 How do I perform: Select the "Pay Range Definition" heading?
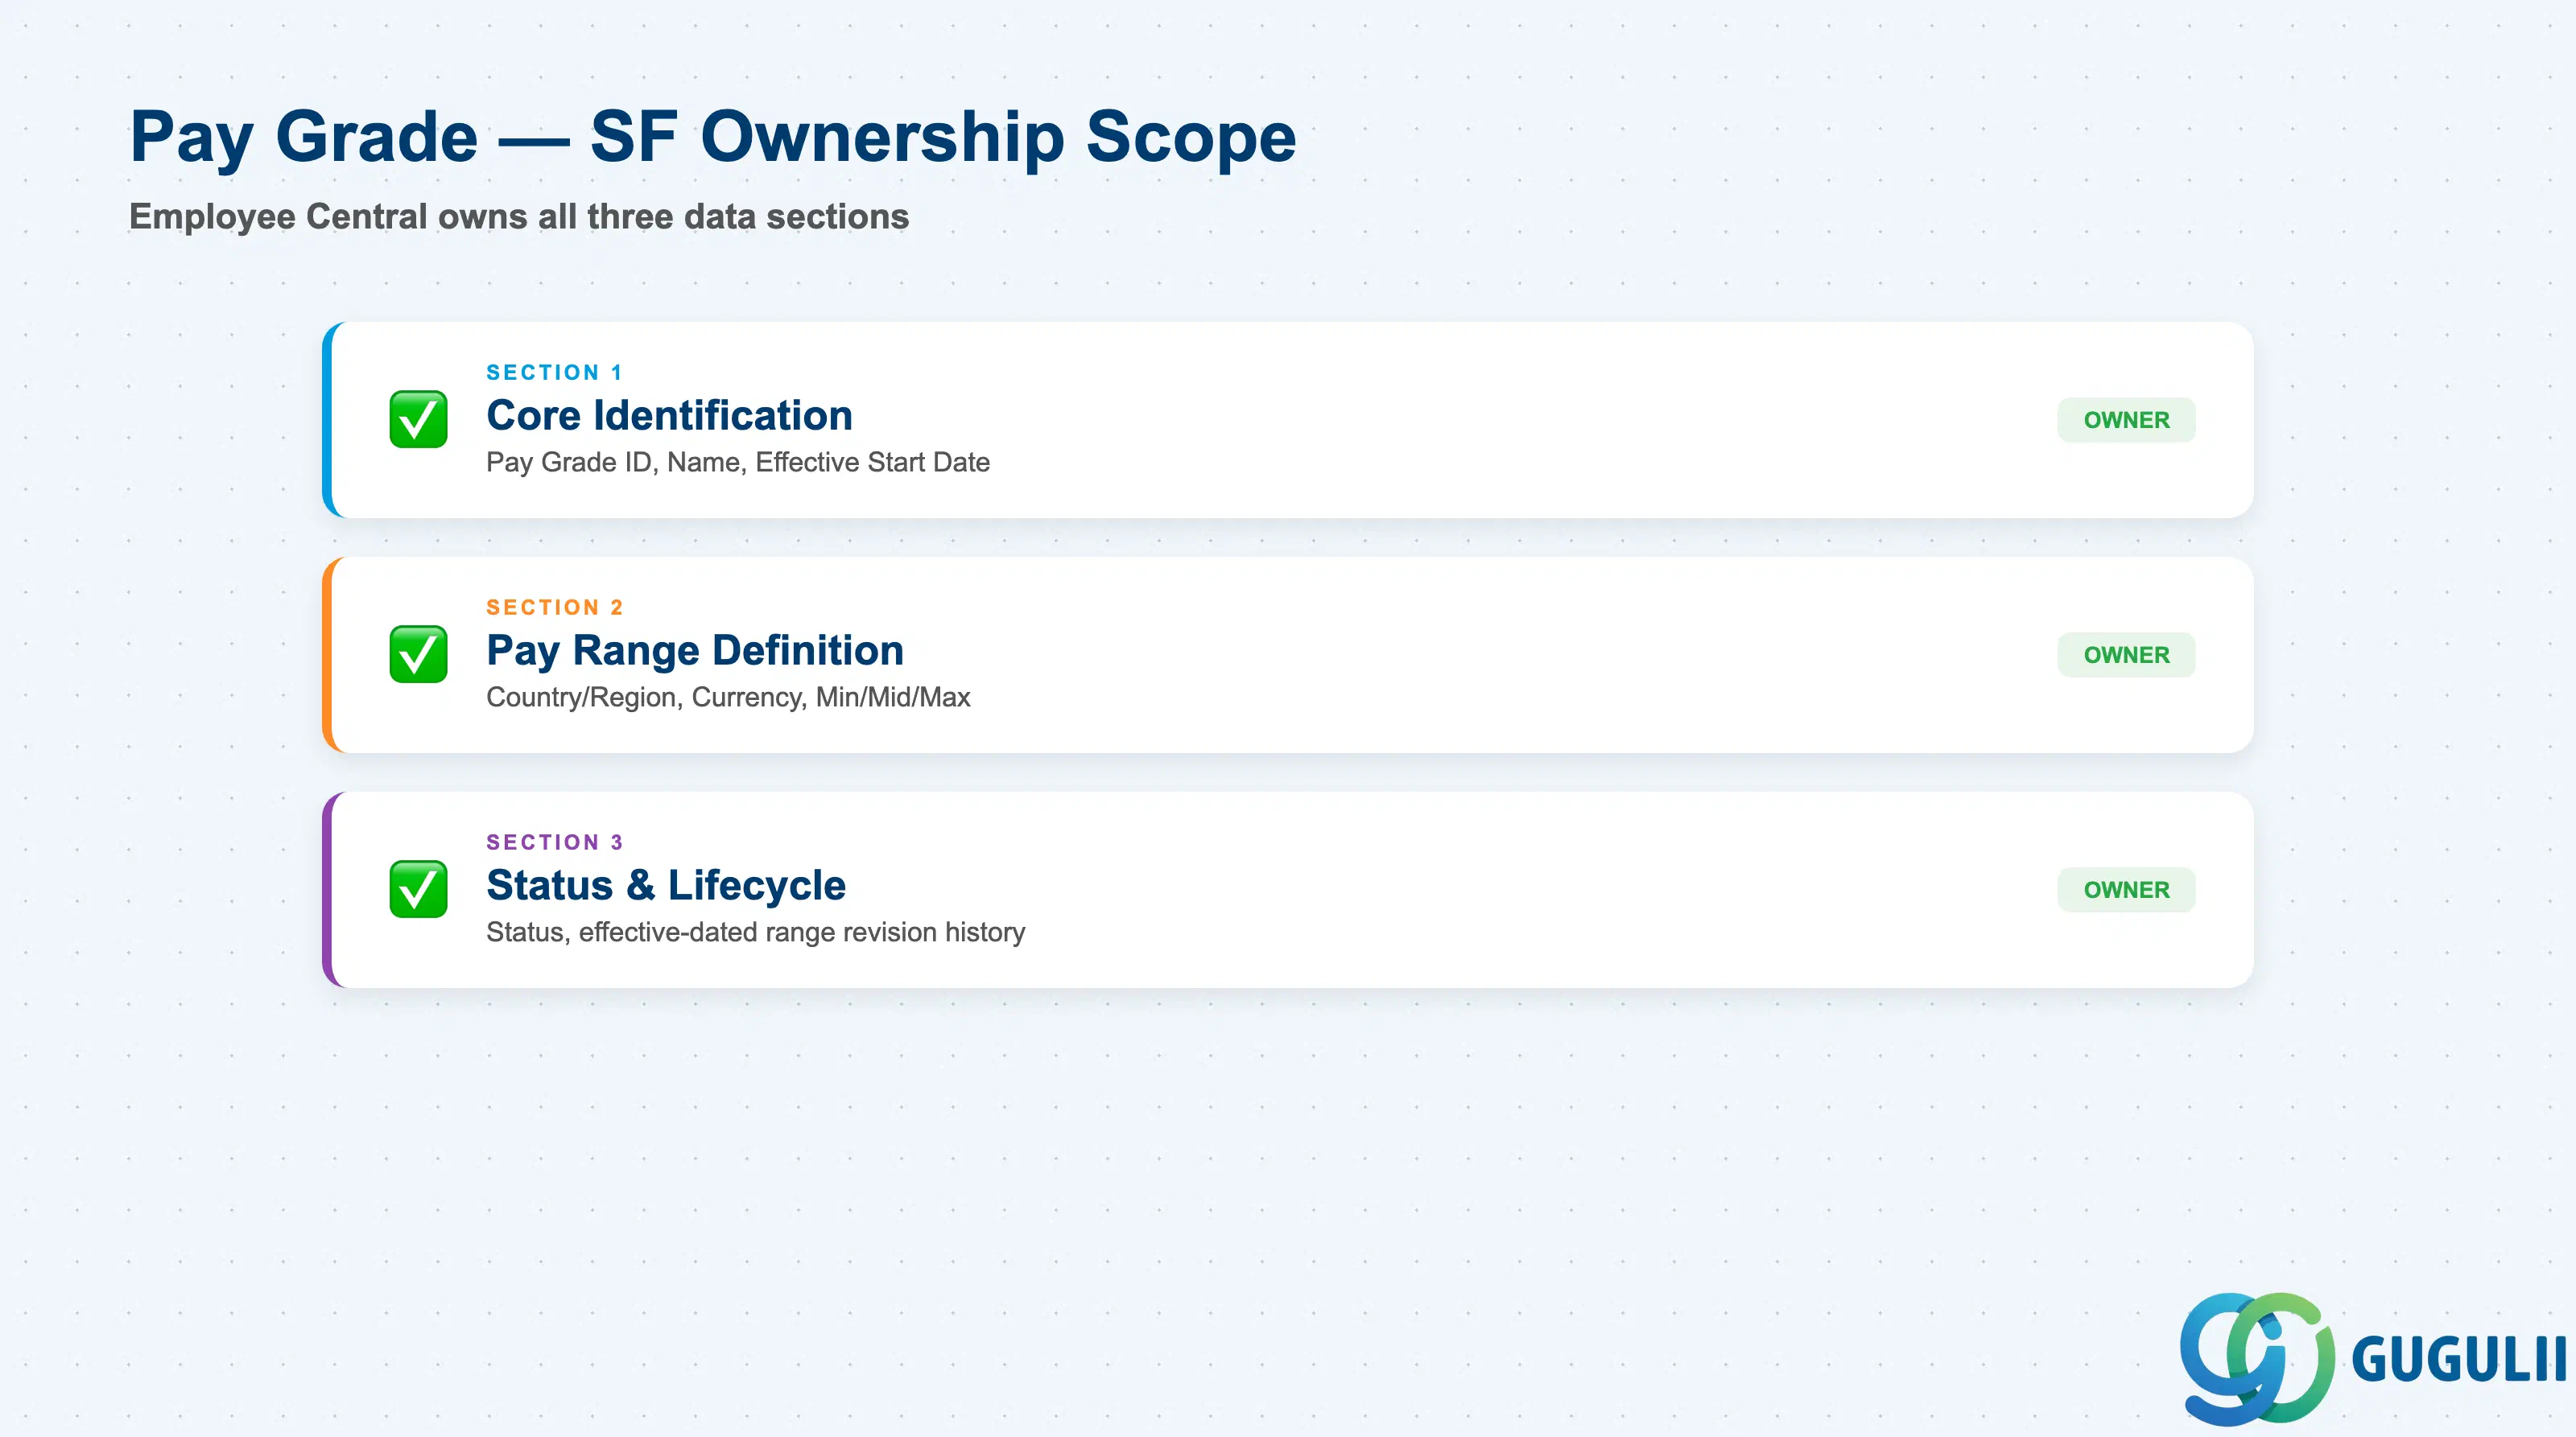coord(695,649)
